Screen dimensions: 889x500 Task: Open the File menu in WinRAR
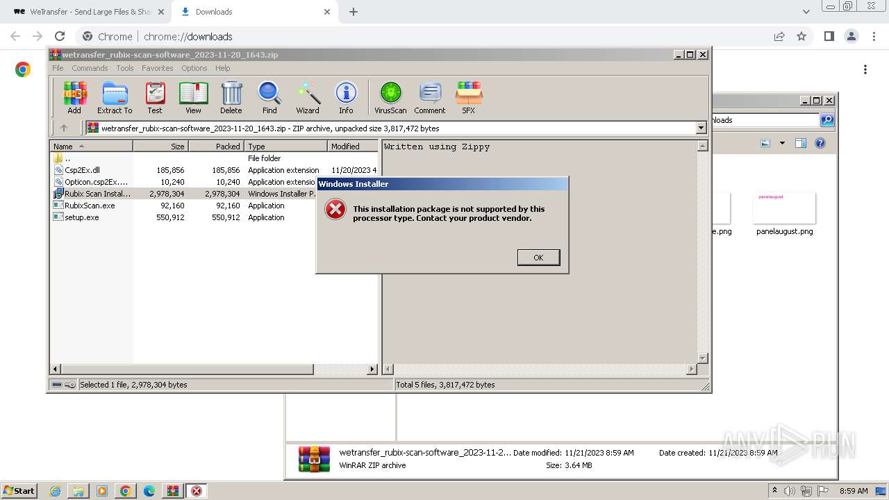pyautogui.click(x=58, y=68)
